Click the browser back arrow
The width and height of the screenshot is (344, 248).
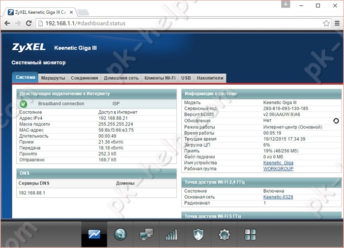click(x=7, y=23)
